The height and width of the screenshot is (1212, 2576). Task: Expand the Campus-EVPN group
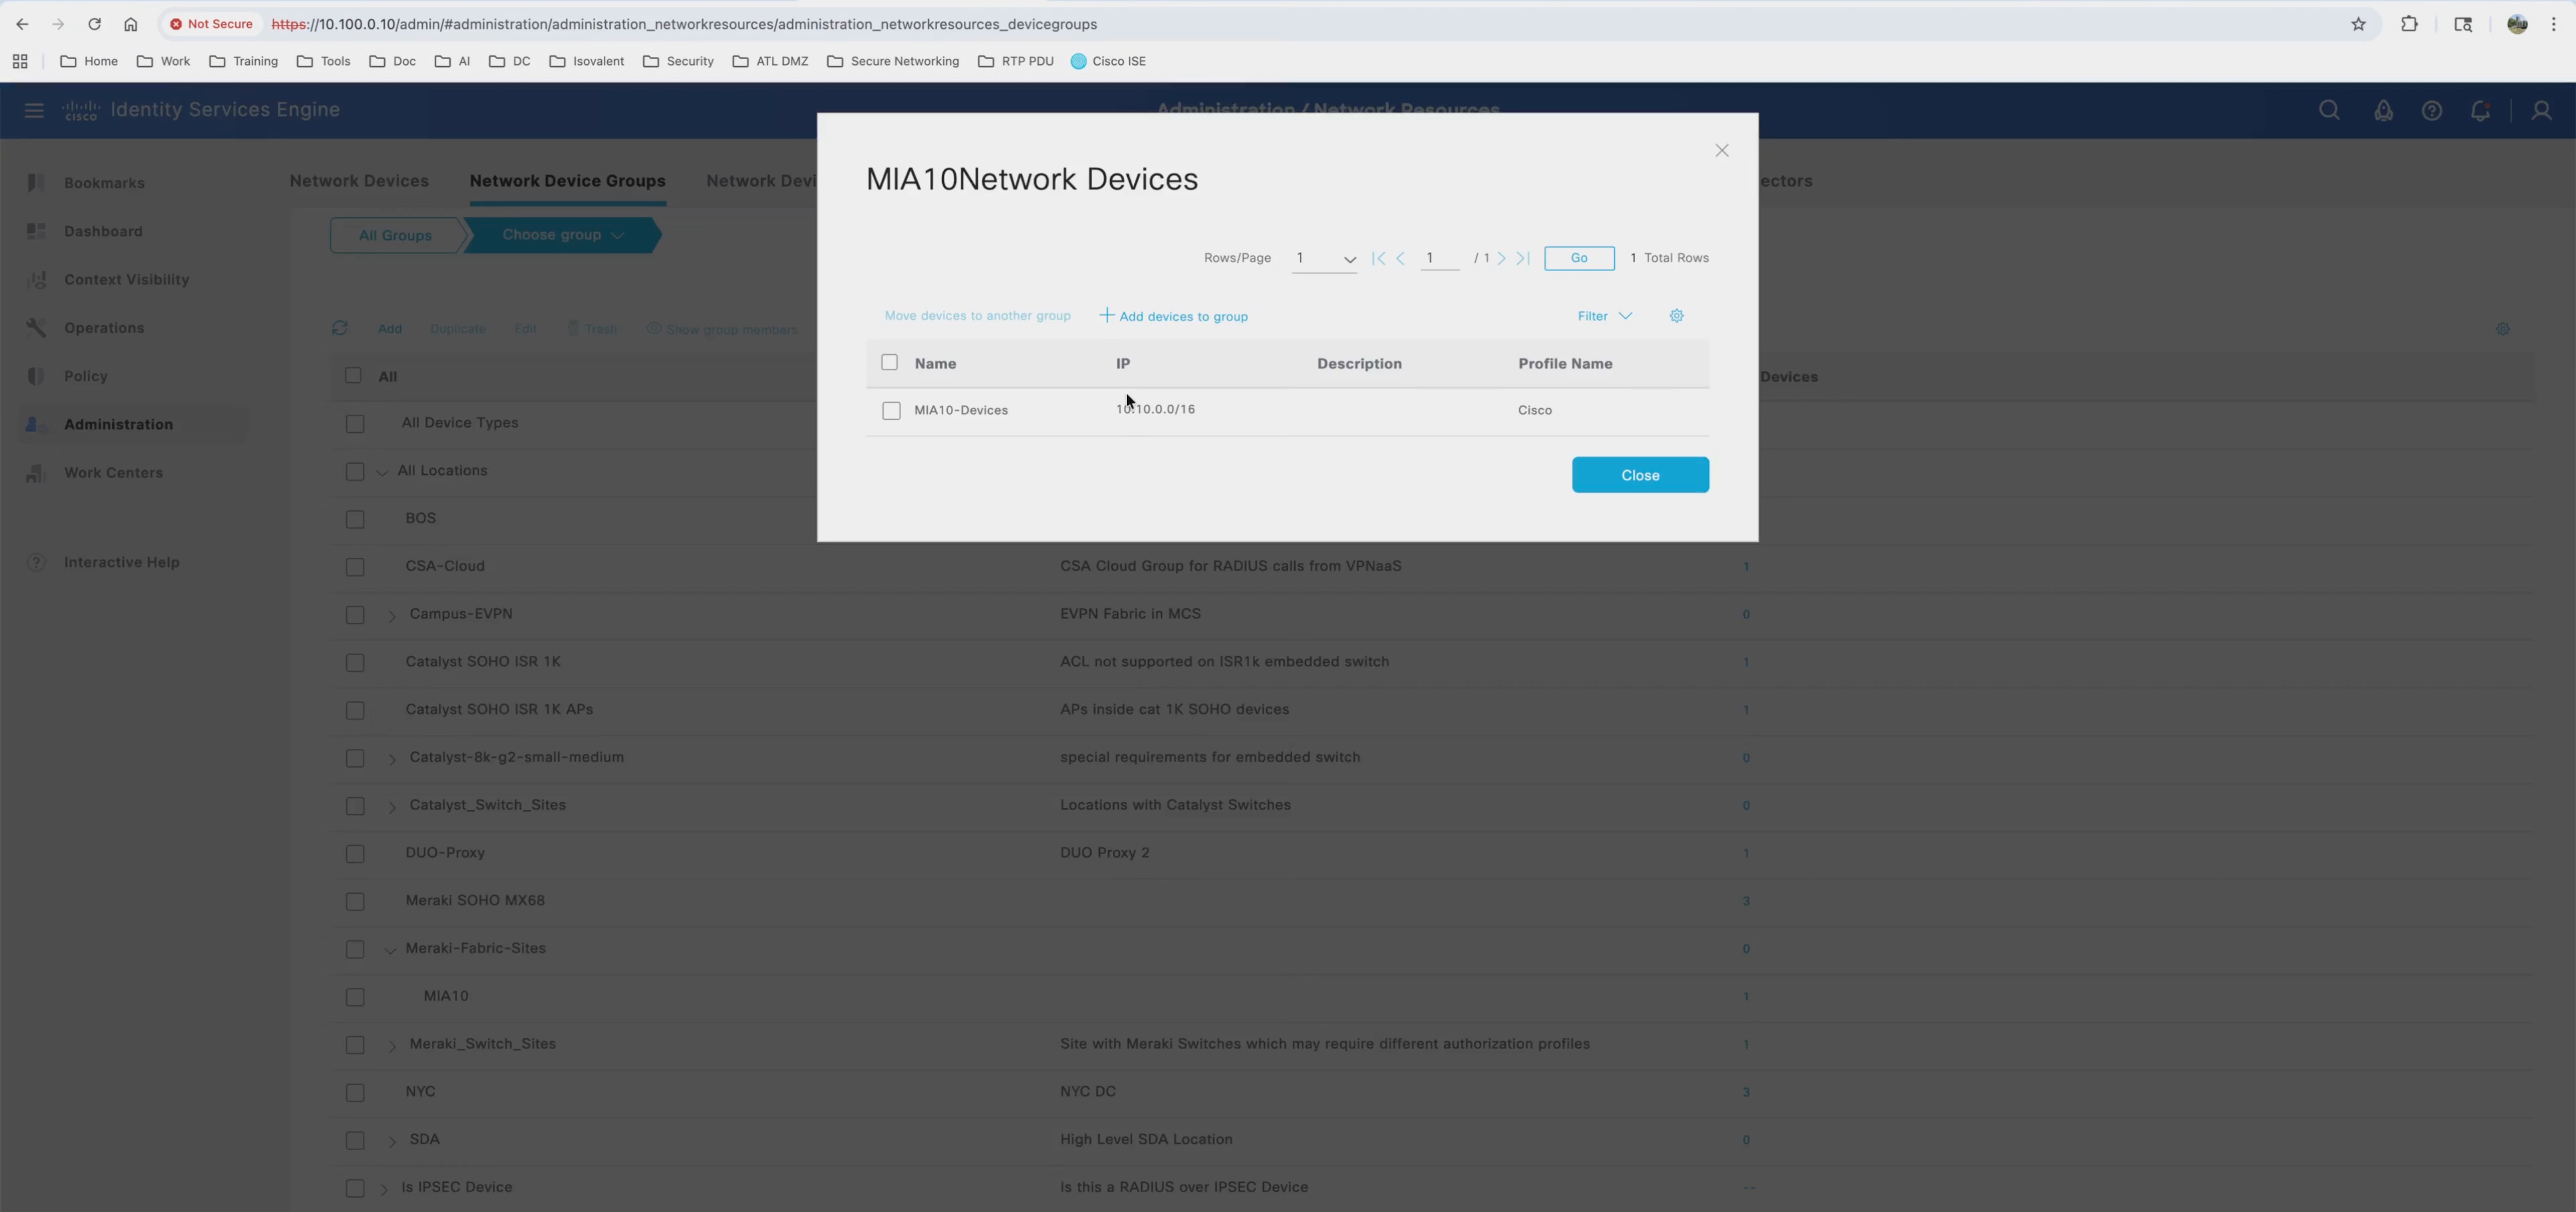(x=392, y=615)
